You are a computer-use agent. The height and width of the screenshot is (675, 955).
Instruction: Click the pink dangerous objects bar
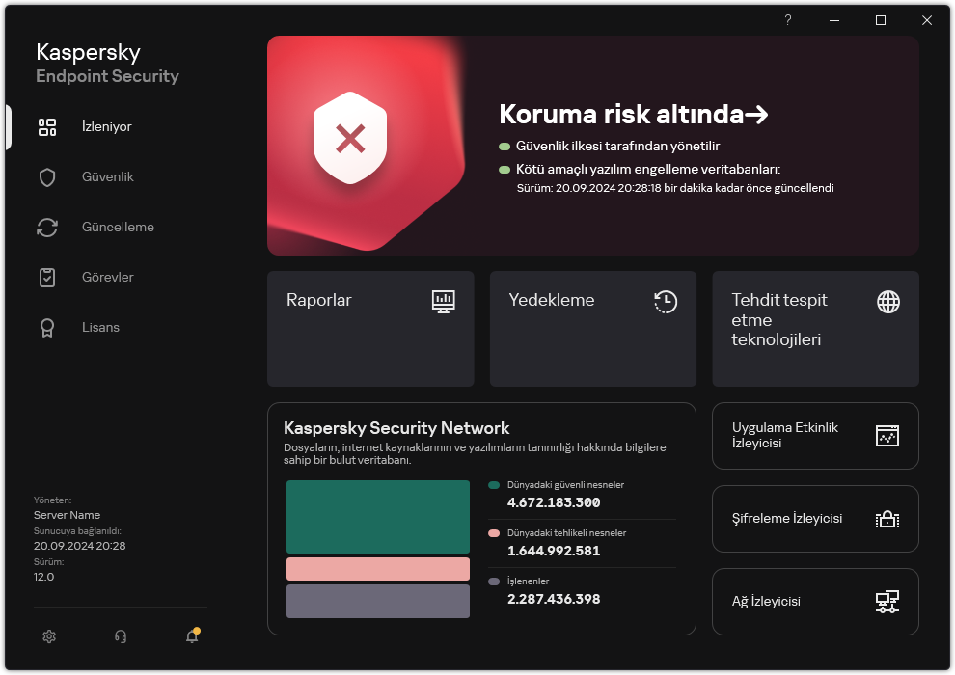coord(377,569)
